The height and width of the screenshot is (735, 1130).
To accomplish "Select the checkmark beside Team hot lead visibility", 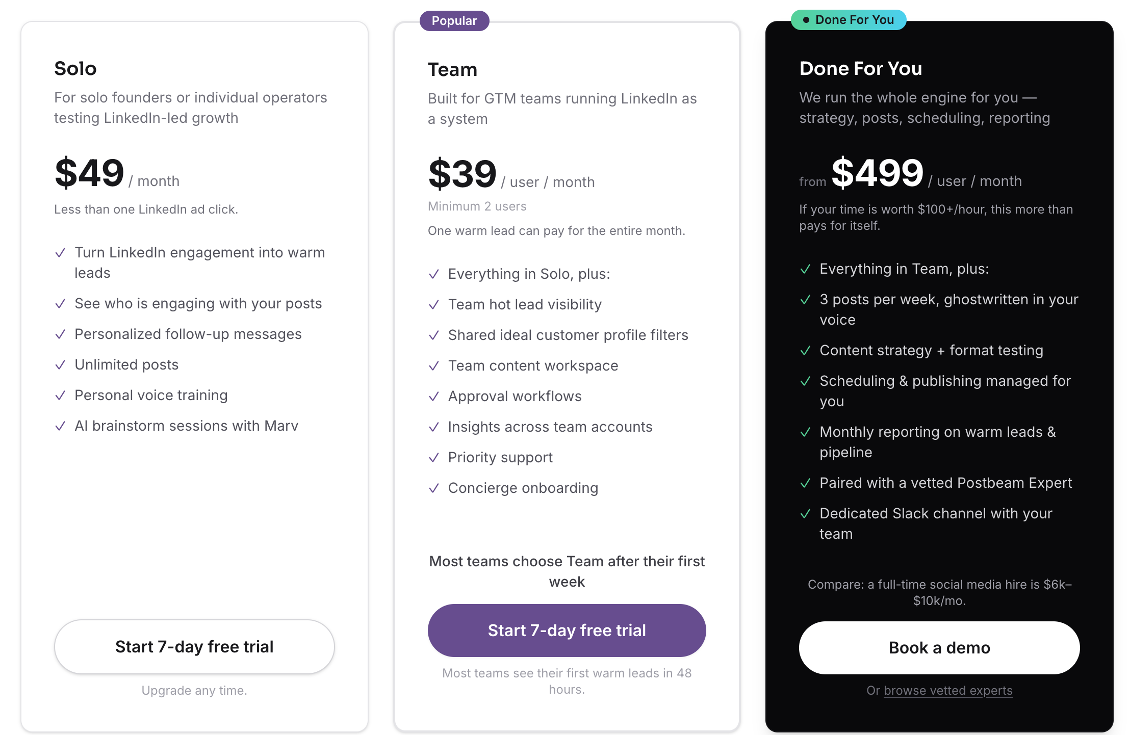I will coord(434,304).
